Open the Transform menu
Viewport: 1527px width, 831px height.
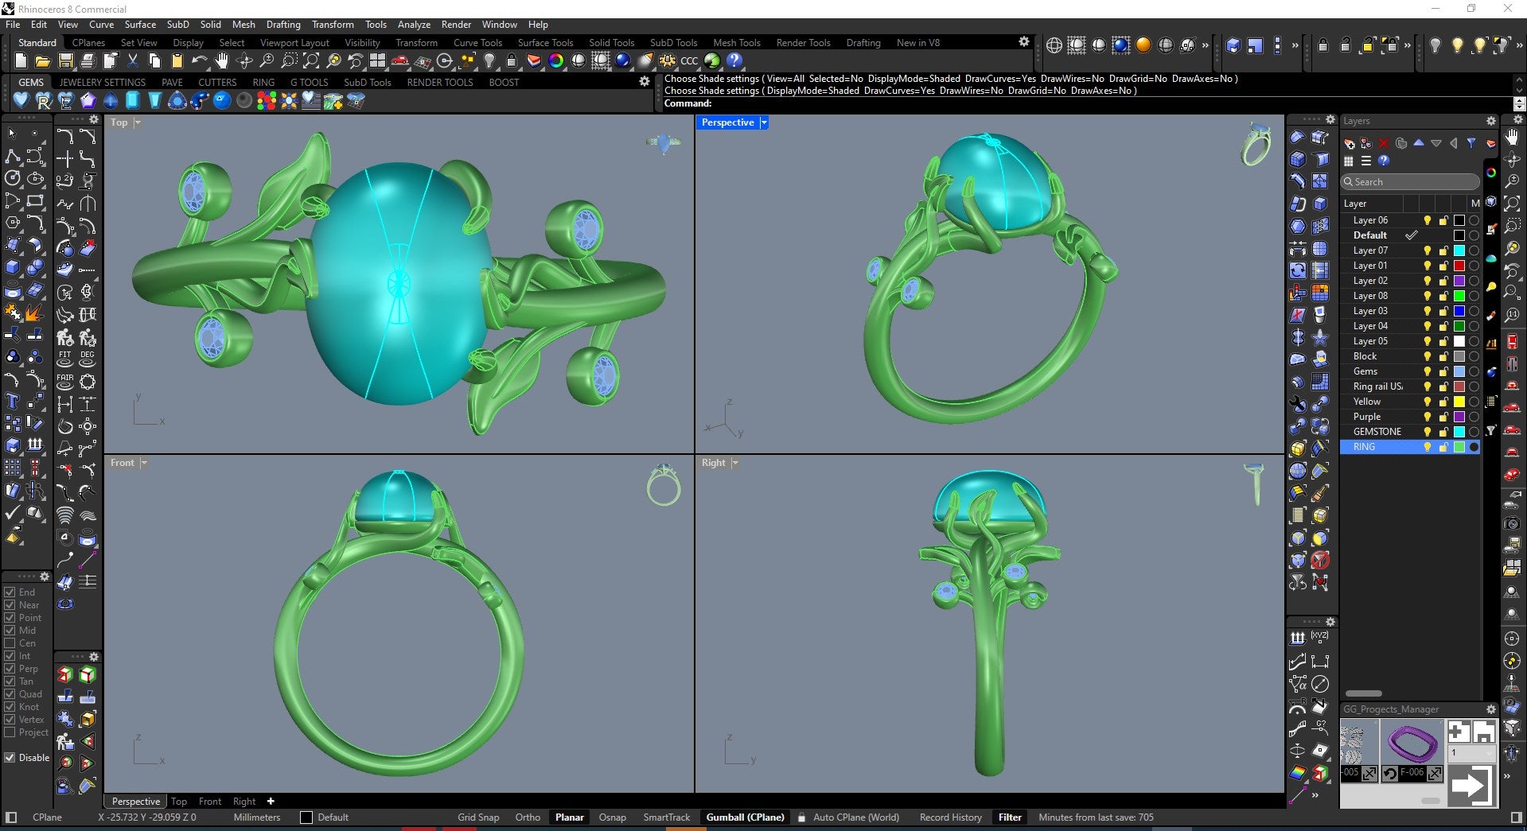333,25
